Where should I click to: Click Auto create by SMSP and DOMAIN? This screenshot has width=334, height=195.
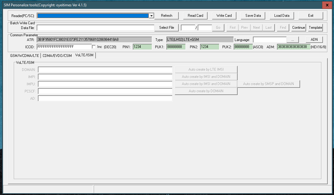[x=268, y=84]
